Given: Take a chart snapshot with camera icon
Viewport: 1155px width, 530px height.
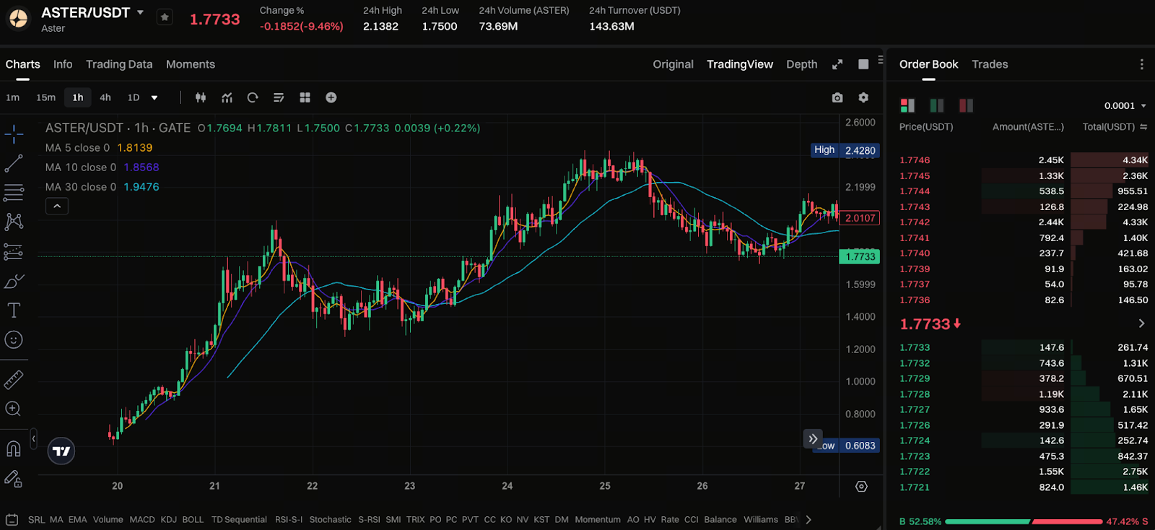Looking at the screenshot, I should pyautogui.click(x=837, y=97).
